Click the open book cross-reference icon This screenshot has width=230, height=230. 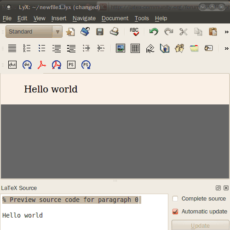(165, 48)
